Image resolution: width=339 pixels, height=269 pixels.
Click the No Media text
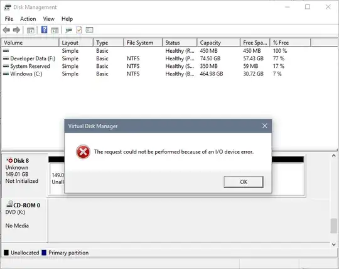tap(17, 226)
